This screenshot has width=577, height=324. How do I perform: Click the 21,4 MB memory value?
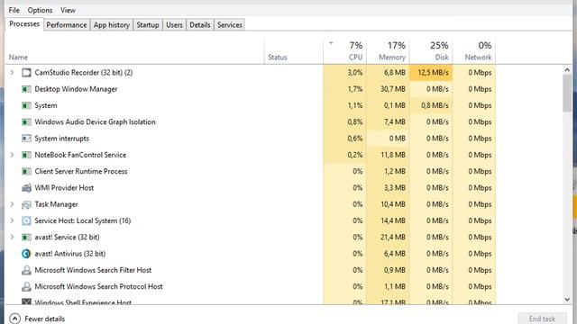393,238
